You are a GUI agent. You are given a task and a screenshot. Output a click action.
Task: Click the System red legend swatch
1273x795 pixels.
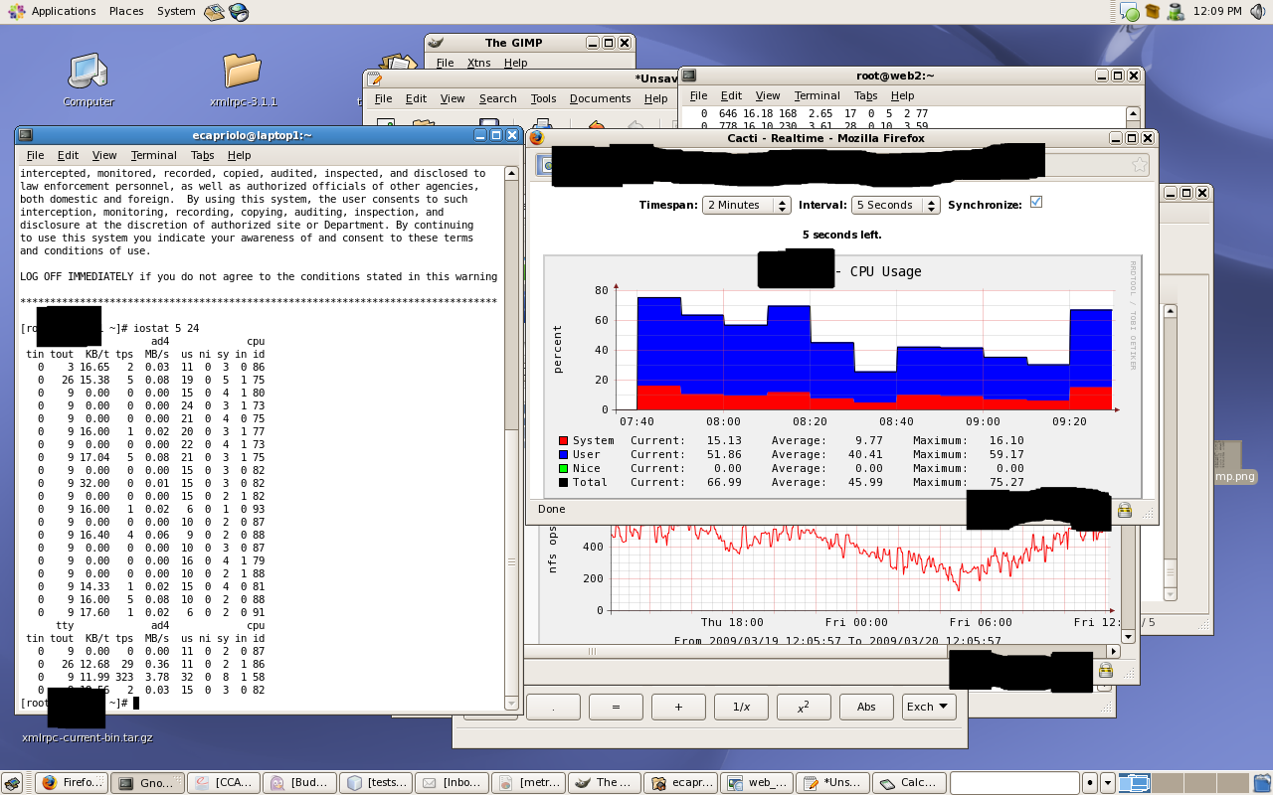pyautogui.click(x=563, y=441)
